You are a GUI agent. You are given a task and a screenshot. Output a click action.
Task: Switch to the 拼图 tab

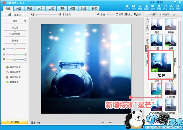[95, 8]
